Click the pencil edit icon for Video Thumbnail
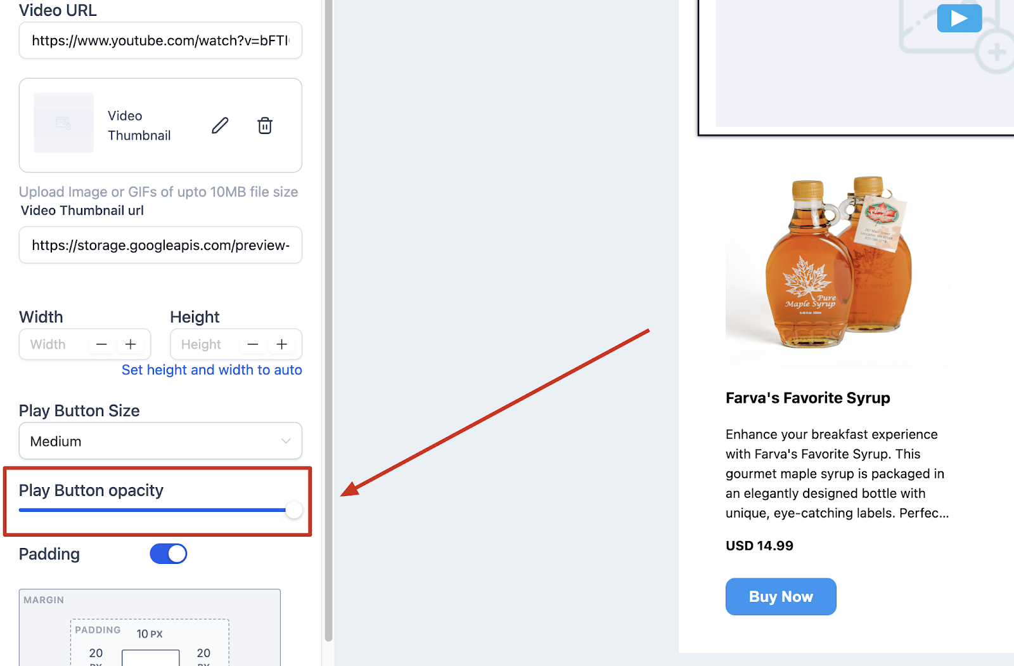The width and height of the screenshot is (1014, 666). (x=220, y=126)
